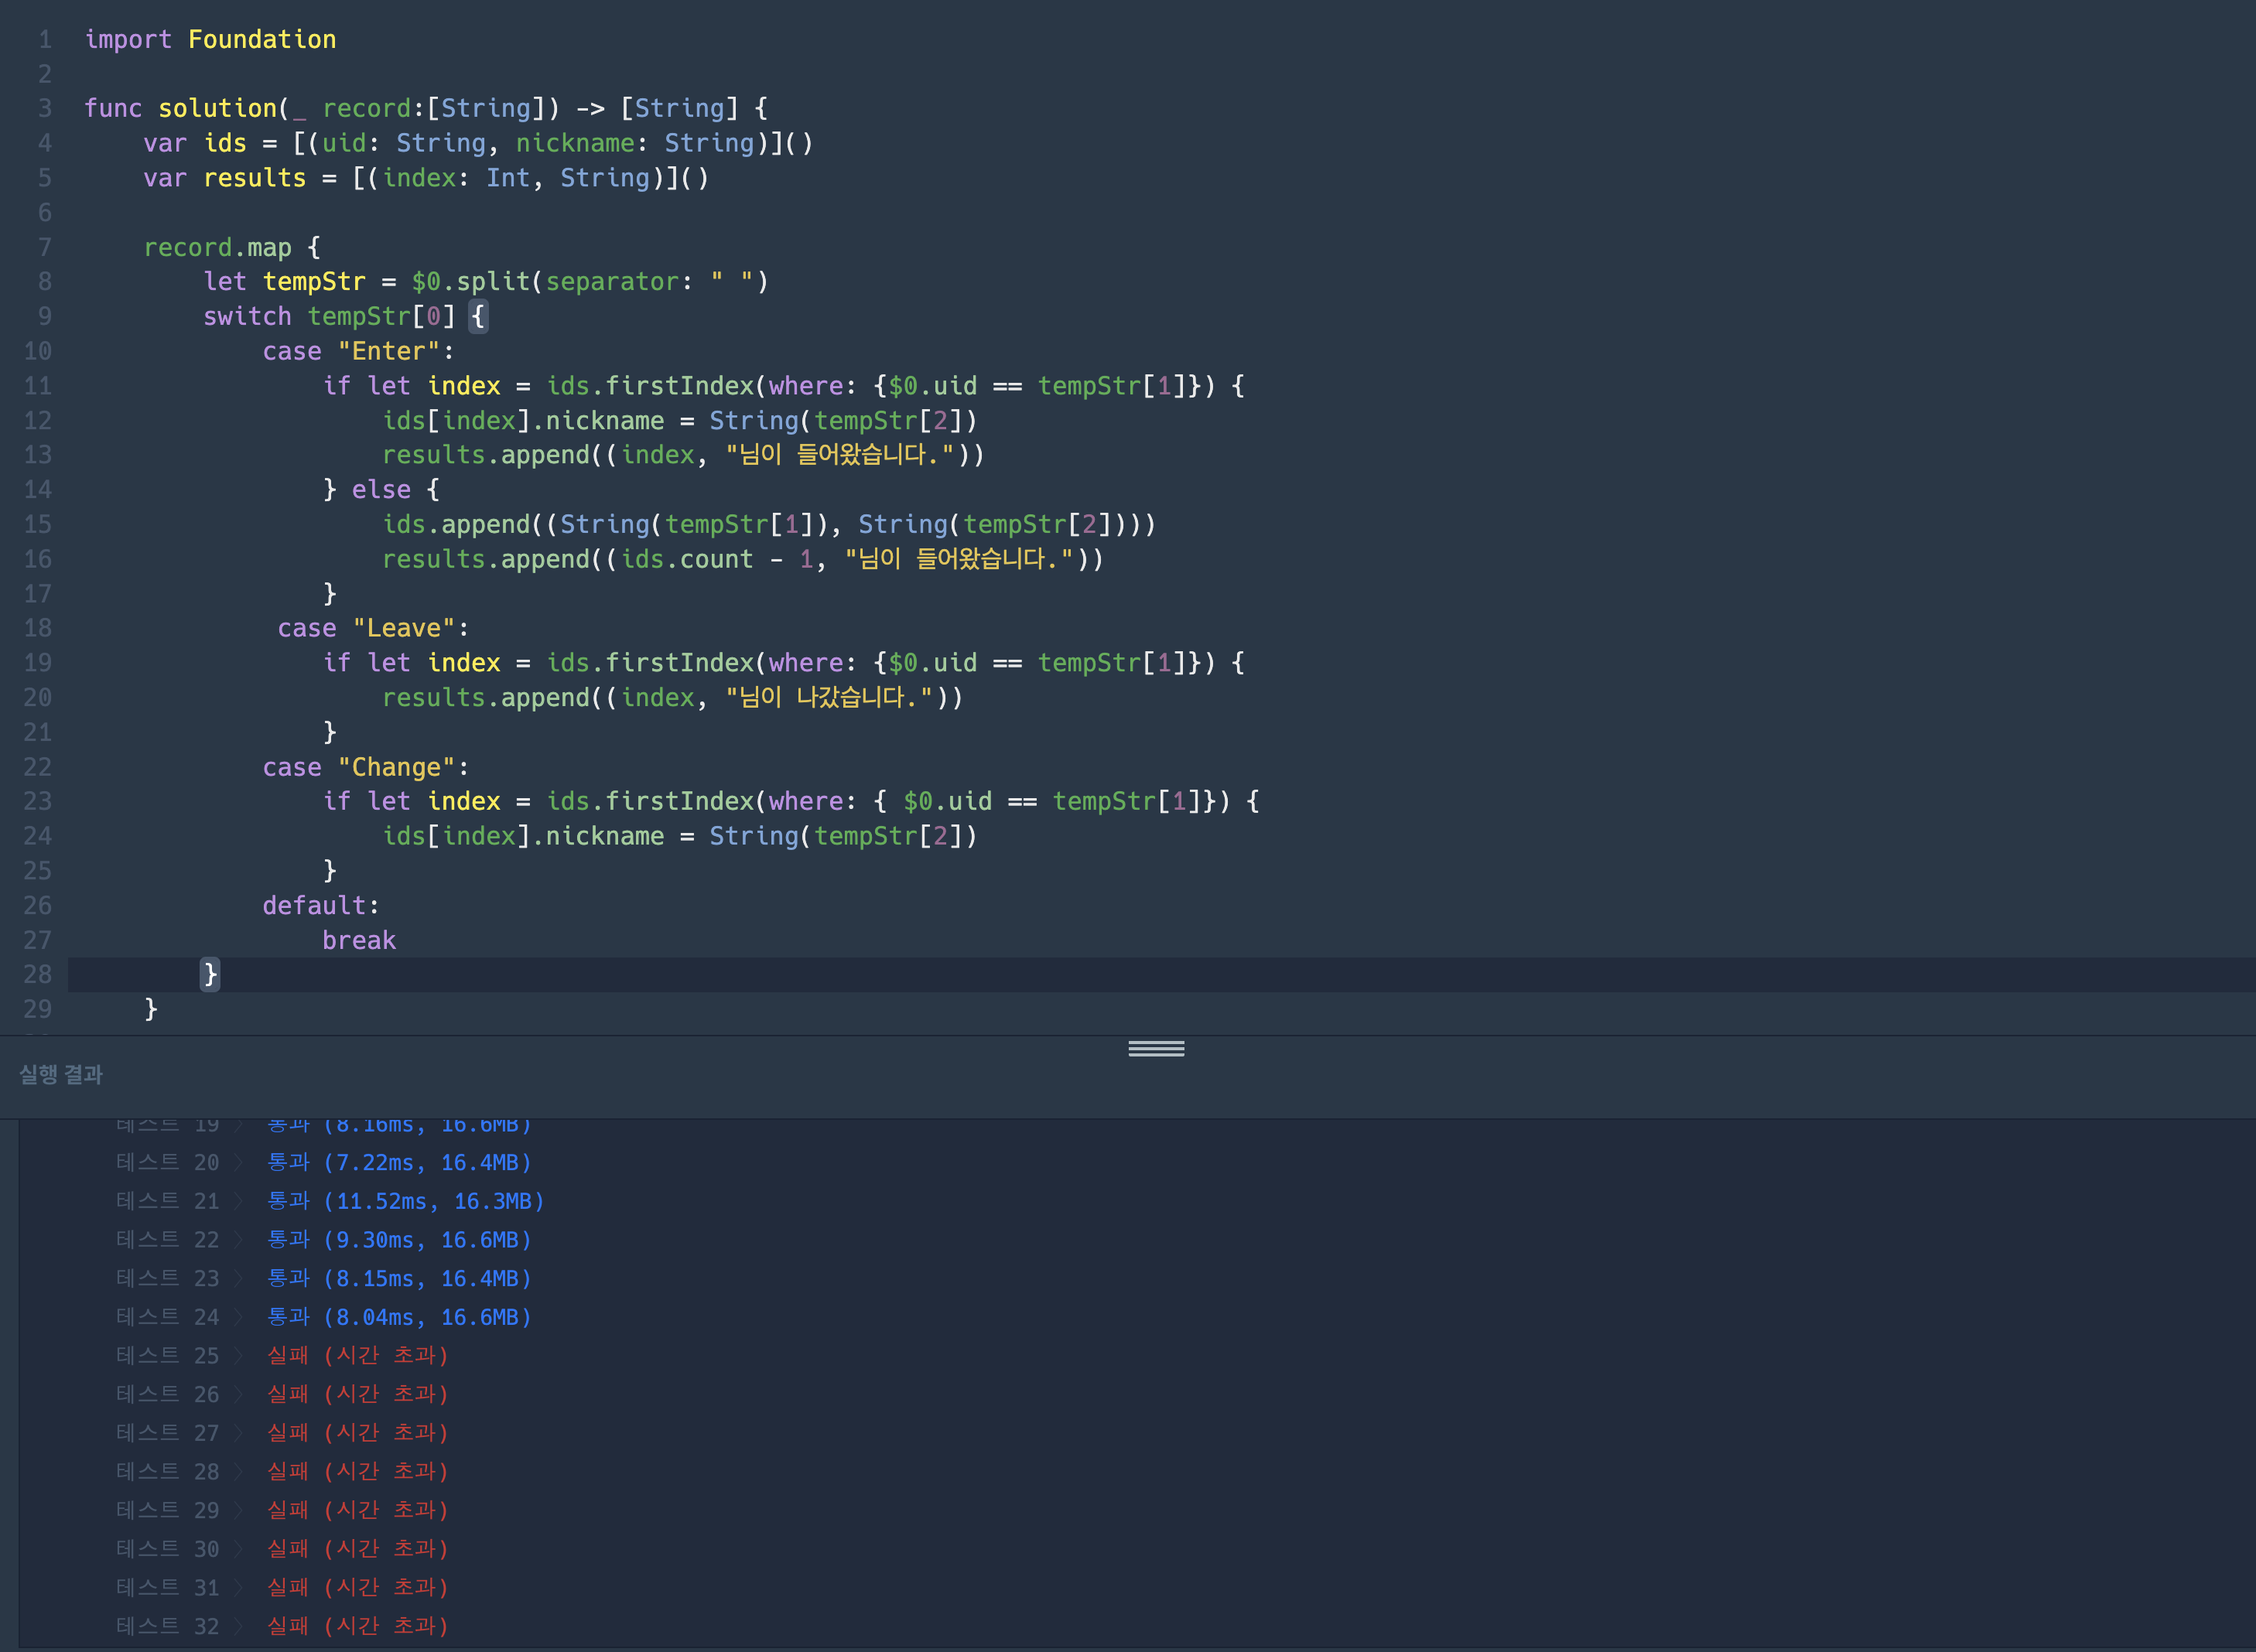The width and height of the screenshot is (2256, 1652).
Task: Click line number 3 in the gutter
Action: pyautogui.click(x=44, y=108)
